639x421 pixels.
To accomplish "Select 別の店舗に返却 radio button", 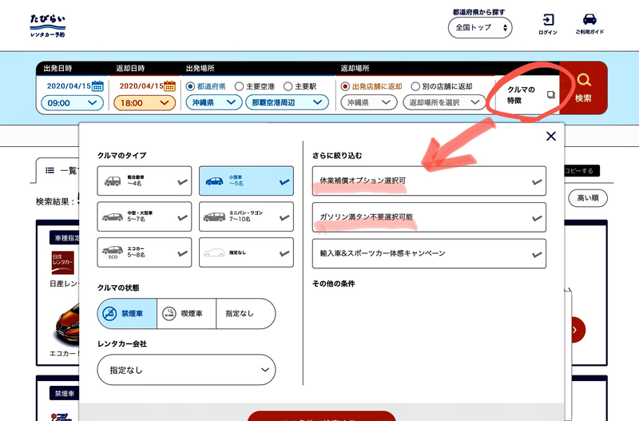I will [415, 86].
